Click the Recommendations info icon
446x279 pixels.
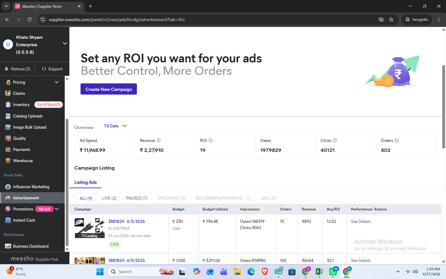click(x=248, y=198)
